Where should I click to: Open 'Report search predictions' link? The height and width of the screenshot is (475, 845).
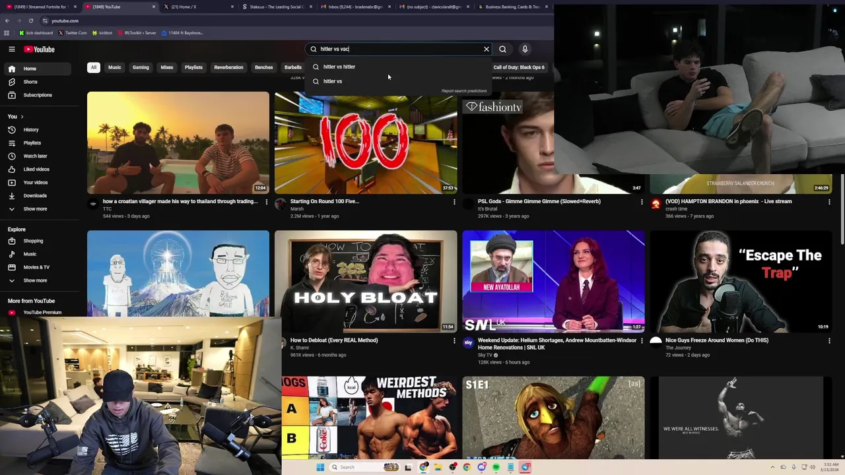pyautogui.click(x=464, y=91)
